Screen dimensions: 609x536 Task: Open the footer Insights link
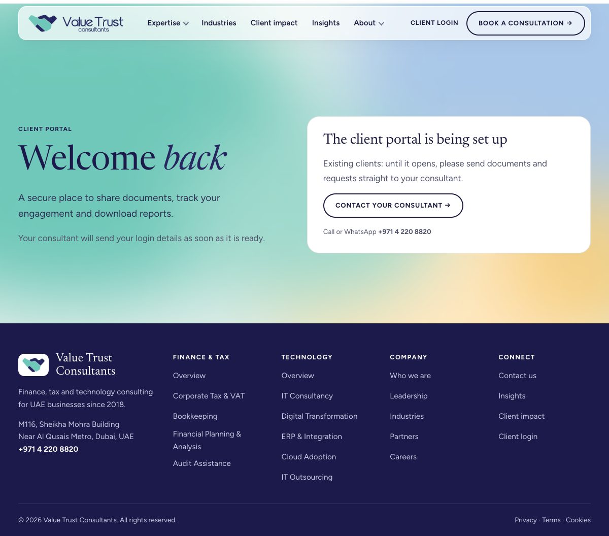click(512, 396)
